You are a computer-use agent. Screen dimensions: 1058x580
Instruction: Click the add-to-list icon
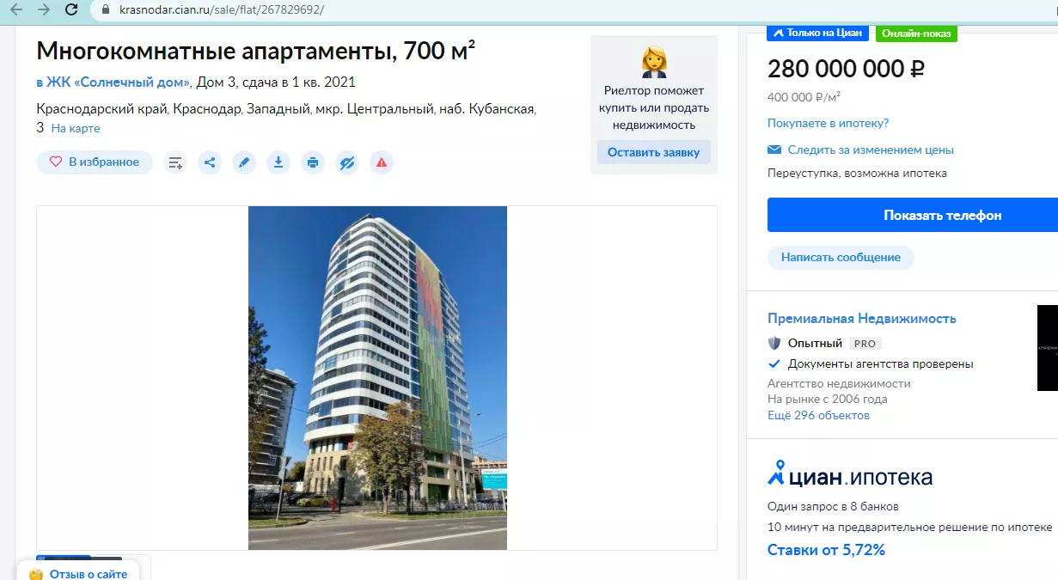(175, 162)
